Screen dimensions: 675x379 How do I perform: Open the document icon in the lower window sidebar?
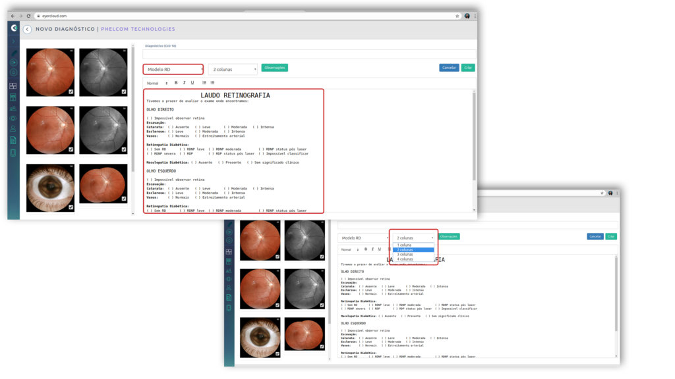pos(229,297)
